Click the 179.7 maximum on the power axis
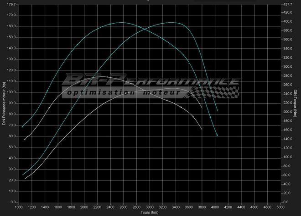This screenshot has width=301, height=216. coord(10,5)
